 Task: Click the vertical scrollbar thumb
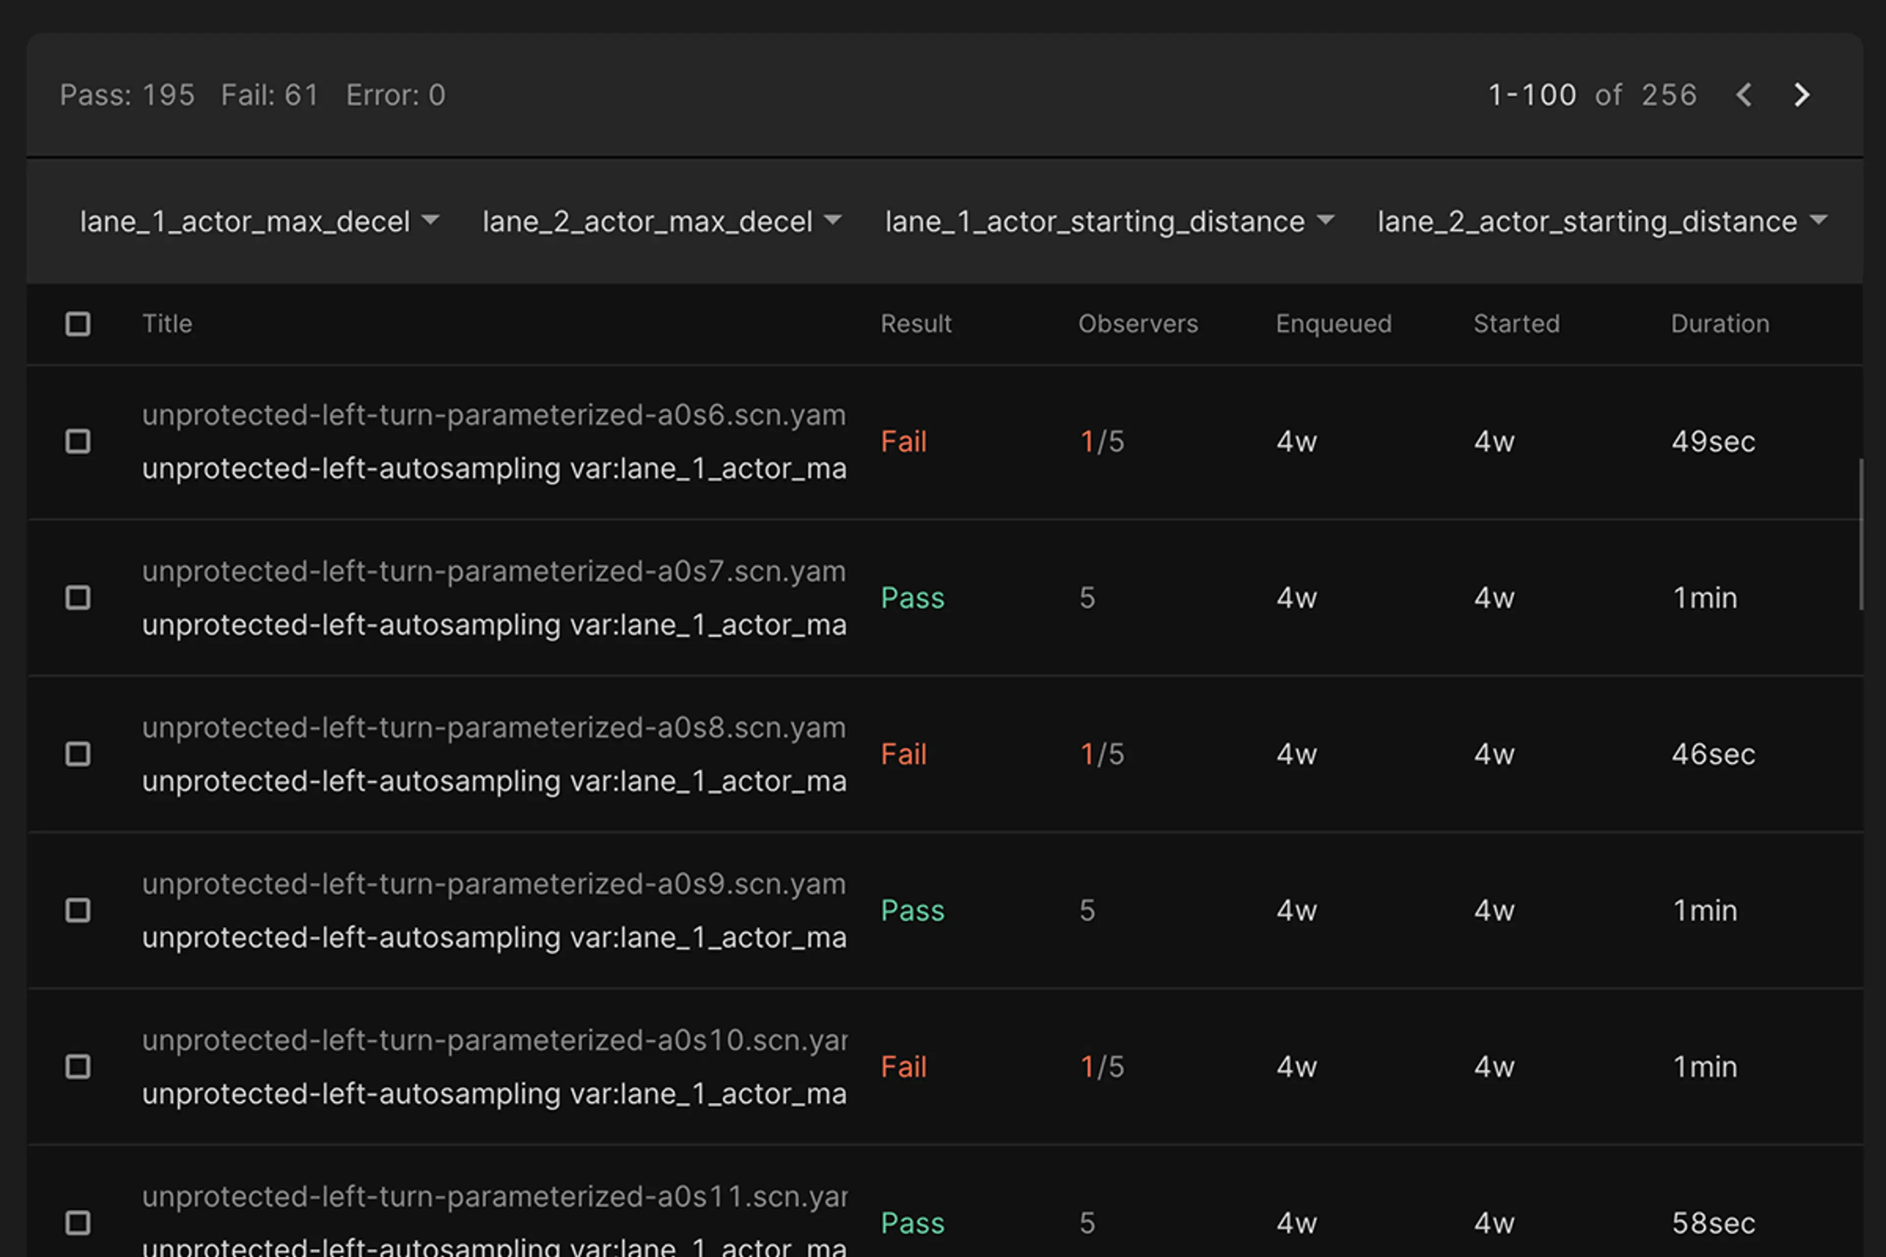pos(1861,535)
